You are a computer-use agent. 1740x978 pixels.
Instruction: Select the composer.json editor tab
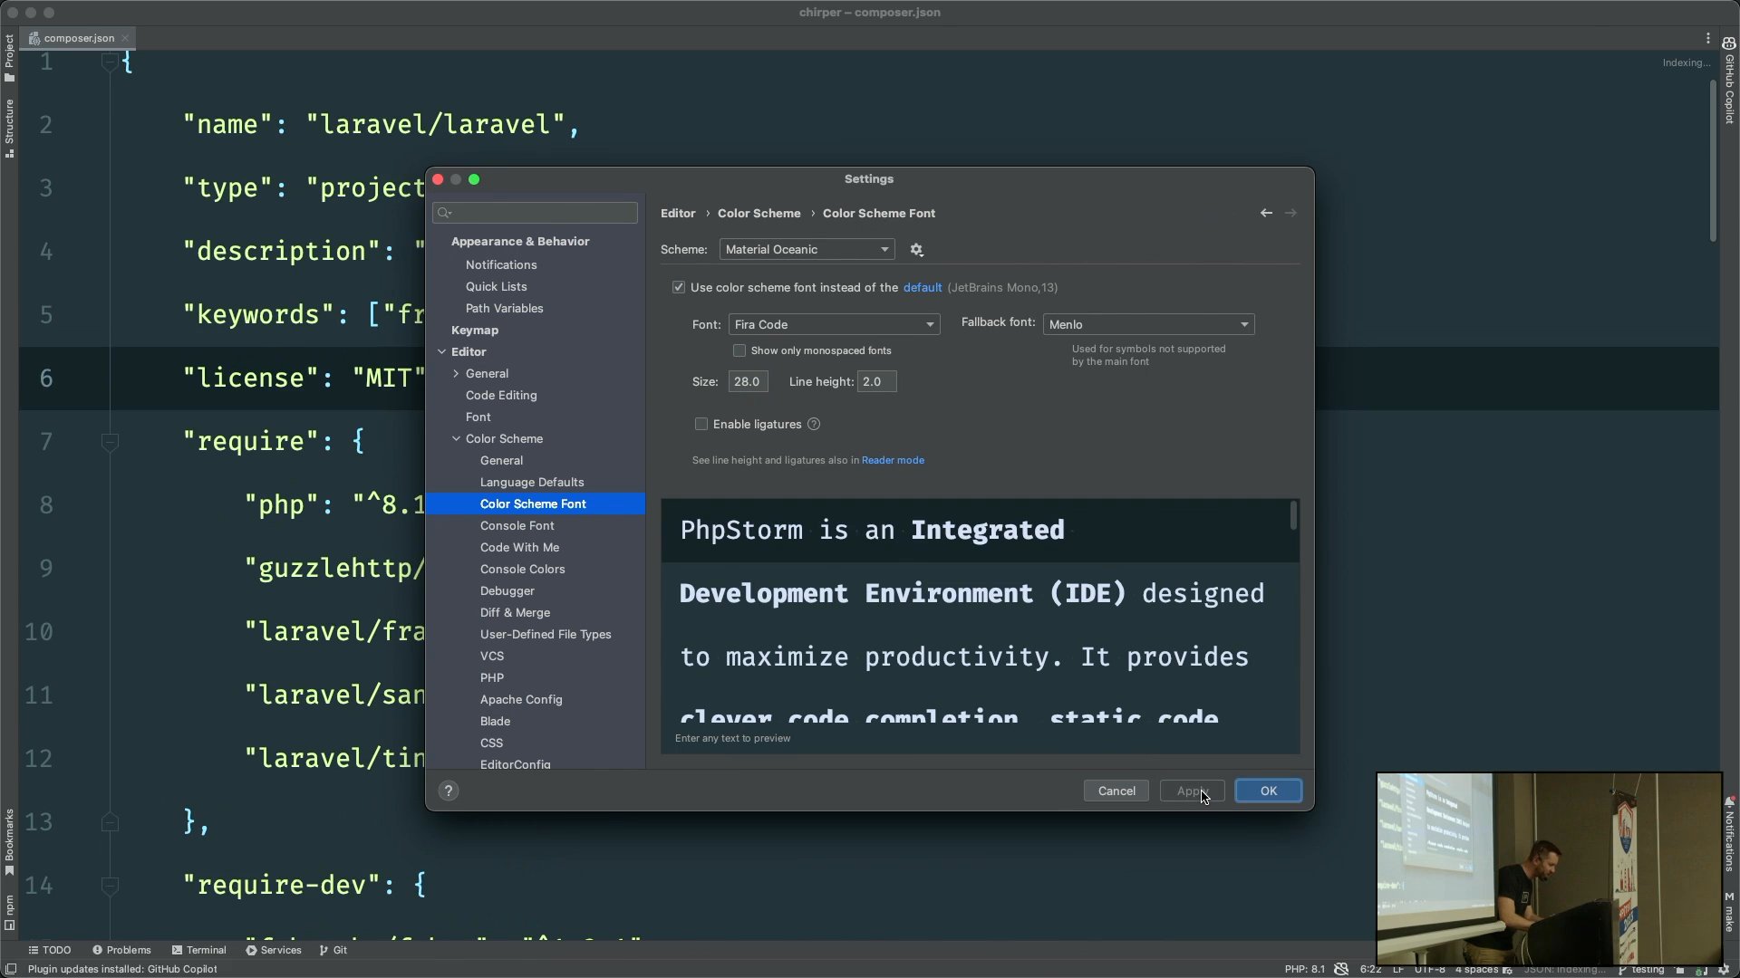(79, 38)
